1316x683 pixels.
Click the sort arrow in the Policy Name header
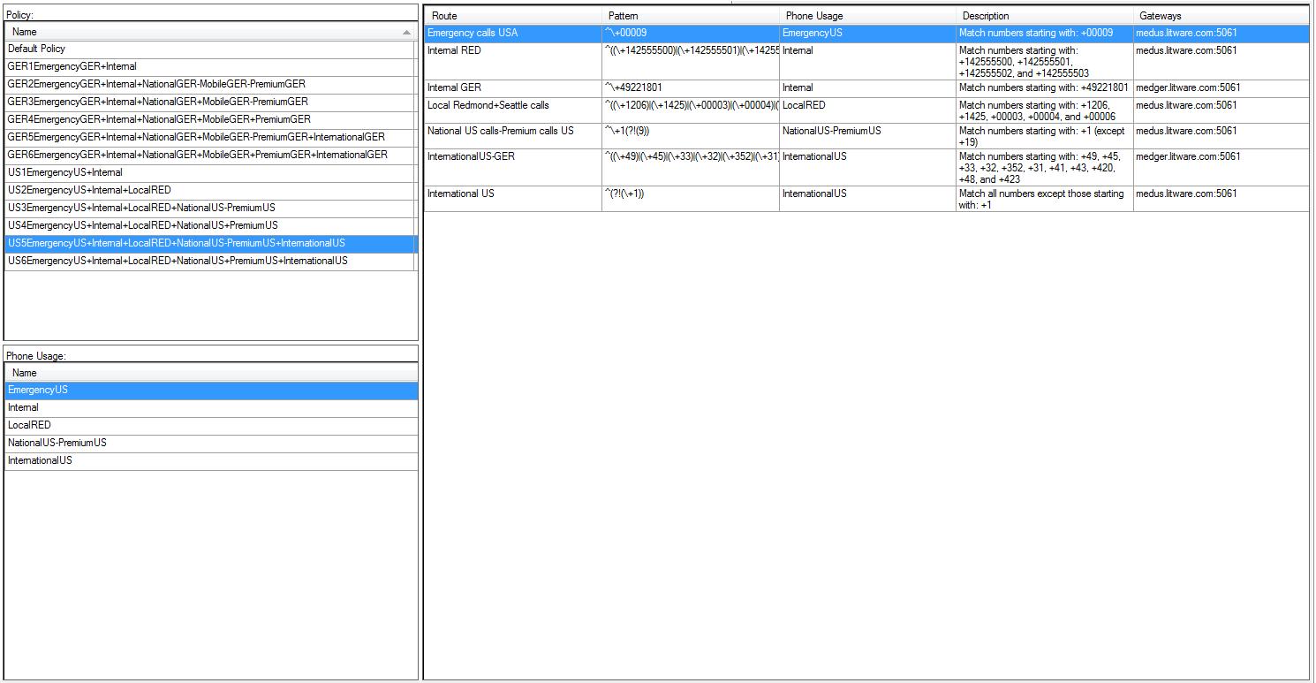406,33
